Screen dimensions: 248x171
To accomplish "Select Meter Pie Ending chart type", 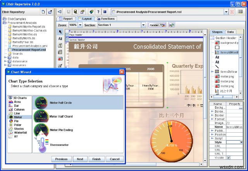I will coord(78,130).
